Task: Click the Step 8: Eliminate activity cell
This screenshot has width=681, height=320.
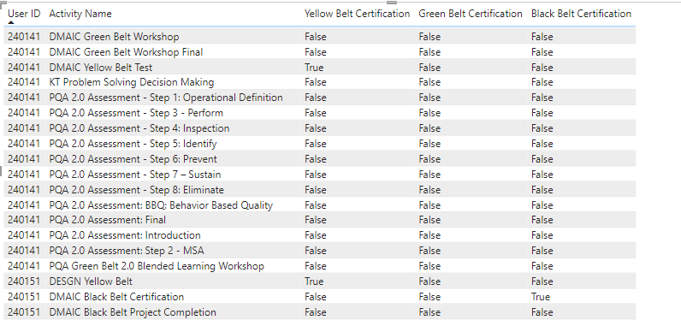Action: 137,190
